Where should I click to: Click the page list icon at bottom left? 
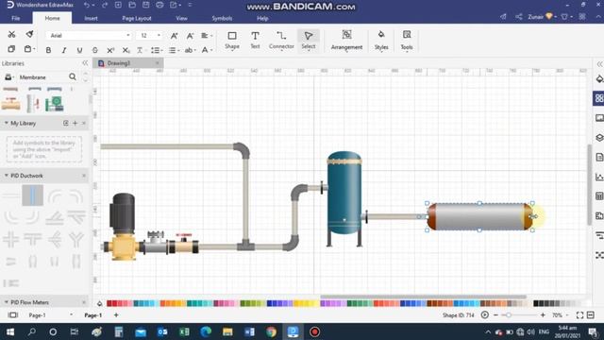(12, 314)
